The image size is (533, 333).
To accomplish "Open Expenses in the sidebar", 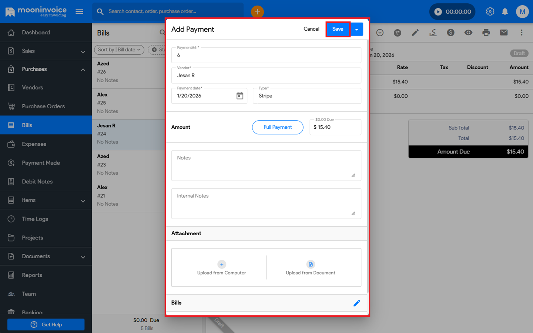I will pos(34,144).
